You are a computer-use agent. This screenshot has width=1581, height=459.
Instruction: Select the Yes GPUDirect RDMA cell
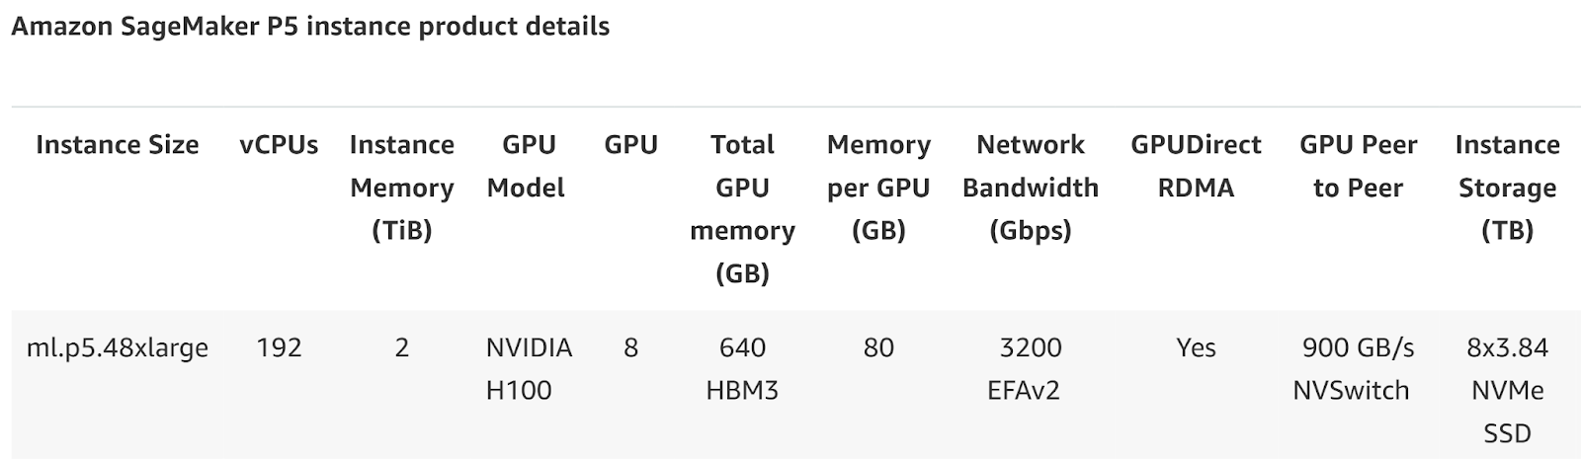1196,347
